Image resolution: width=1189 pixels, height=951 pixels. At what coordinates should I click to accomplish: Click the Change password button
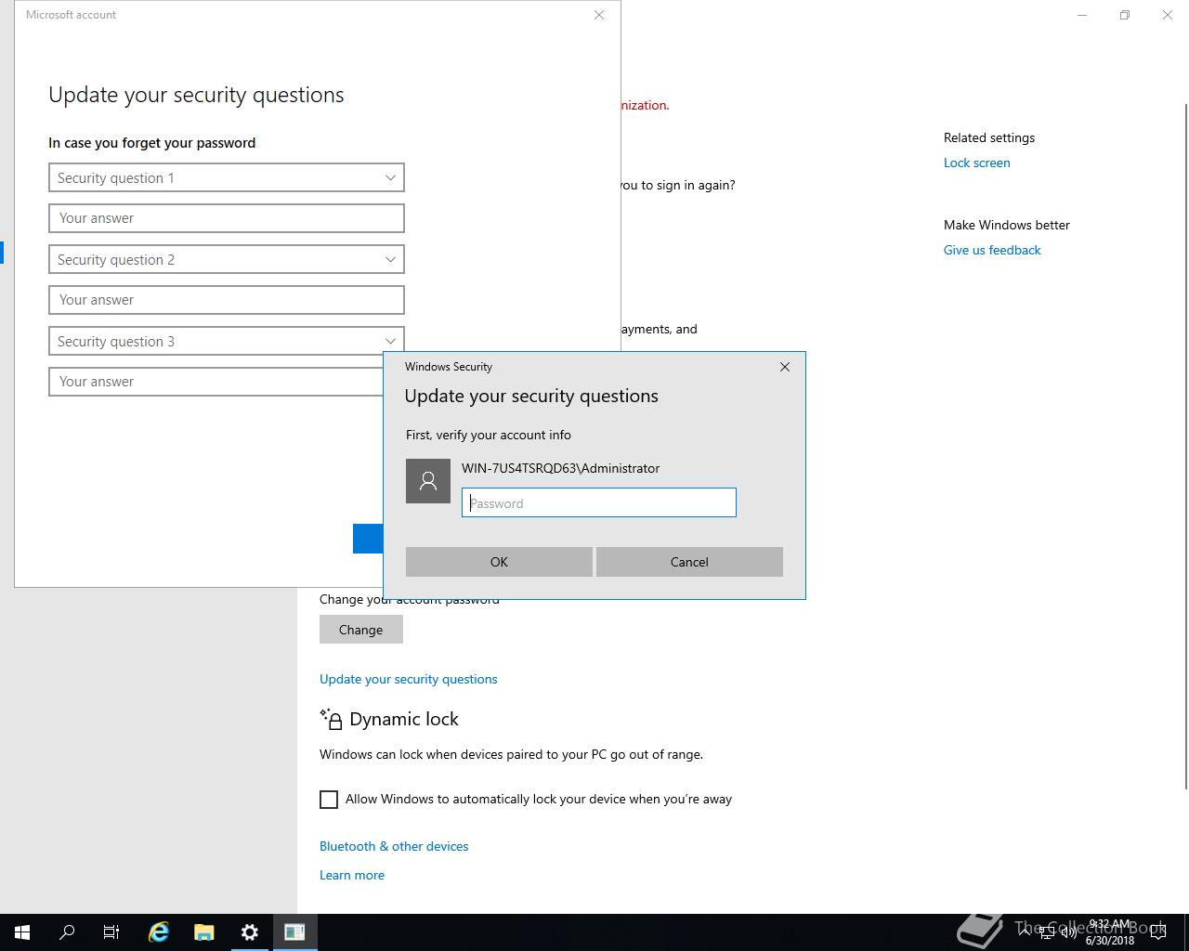click(x=361, y=630)
